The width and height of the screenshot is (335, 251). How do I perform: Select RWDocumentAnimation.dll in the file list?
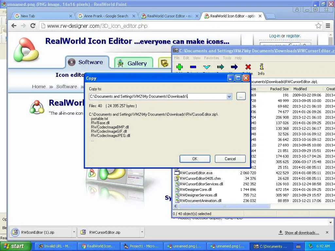point(201,201)
